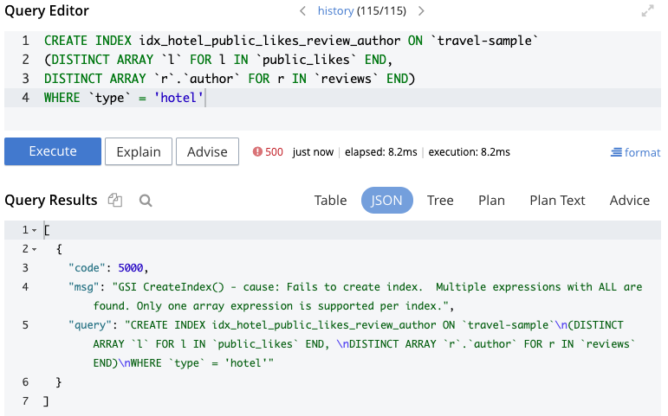View the Plan Text tab
Image resolution: width=668 pixels, height=416 pixels.
pos(557,200)
